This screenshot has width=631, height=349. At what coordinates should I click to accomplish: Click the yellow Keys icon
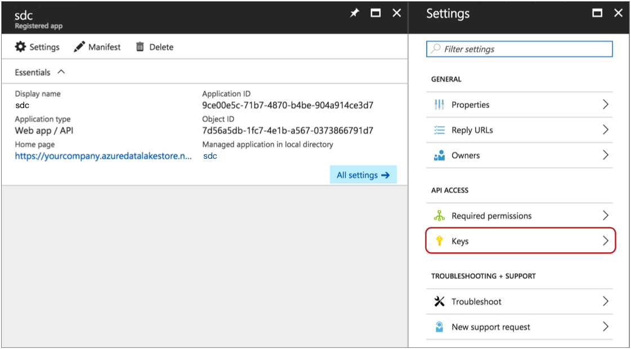pos(439,241)
